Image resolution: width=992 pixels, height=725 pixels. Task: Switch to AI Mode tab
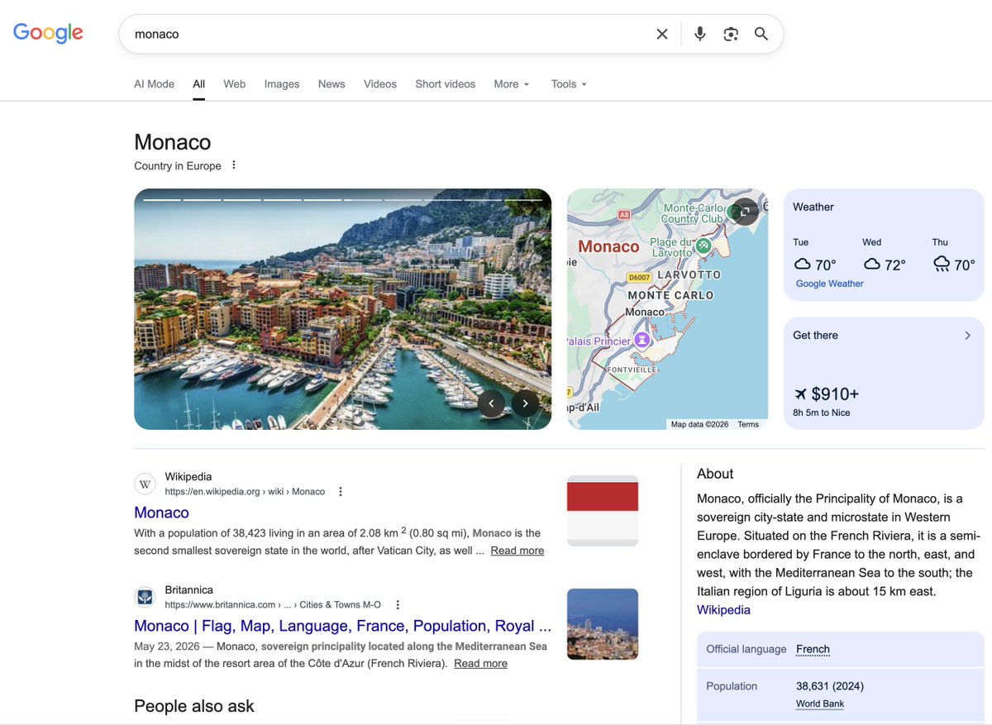point(155,84)
